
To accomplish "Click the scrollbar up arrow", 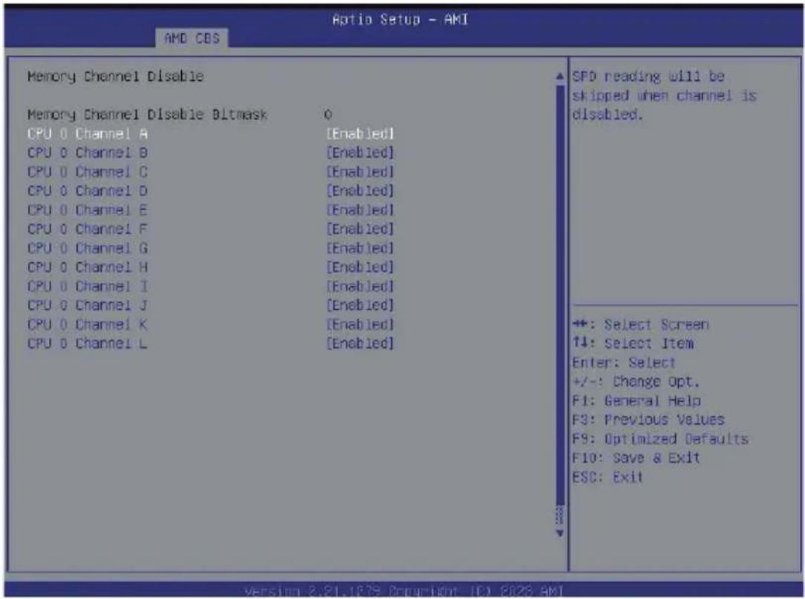I will click(x=560, y=76).
